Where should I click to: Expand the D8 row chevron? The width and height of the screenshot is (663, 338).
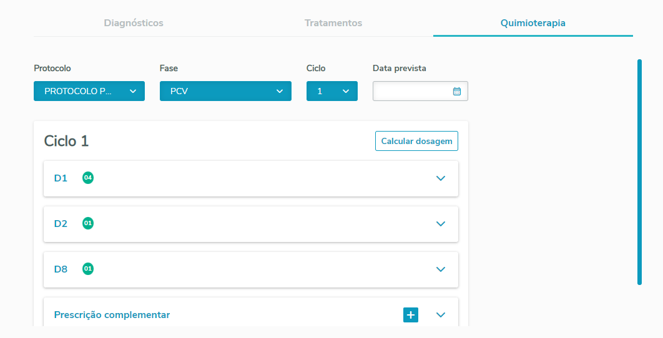point(441,269)
